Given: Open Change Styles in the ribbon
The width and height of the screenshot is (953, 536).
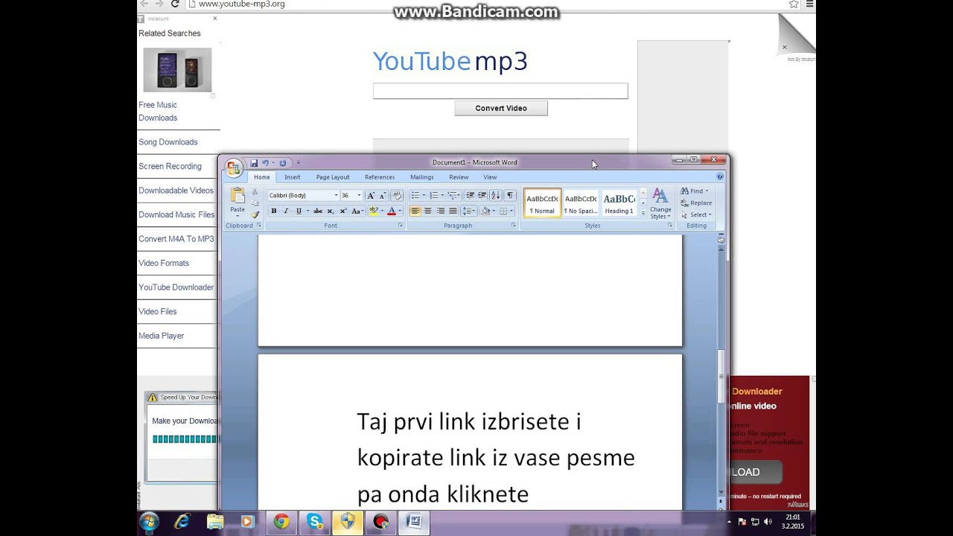Looking at the screenshot, I should click(x=660, y=204).
